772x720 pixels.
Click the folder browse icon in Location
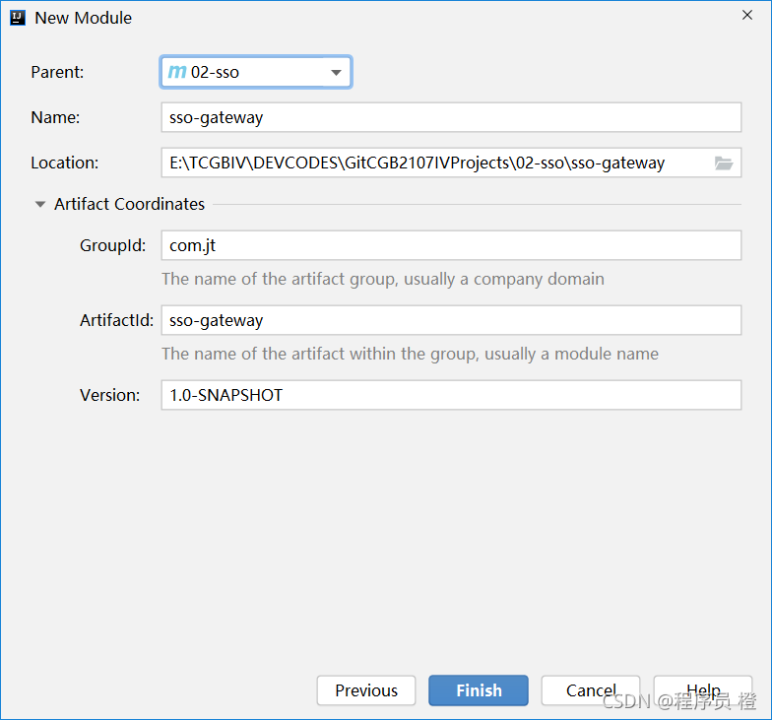tap(723, 164)
